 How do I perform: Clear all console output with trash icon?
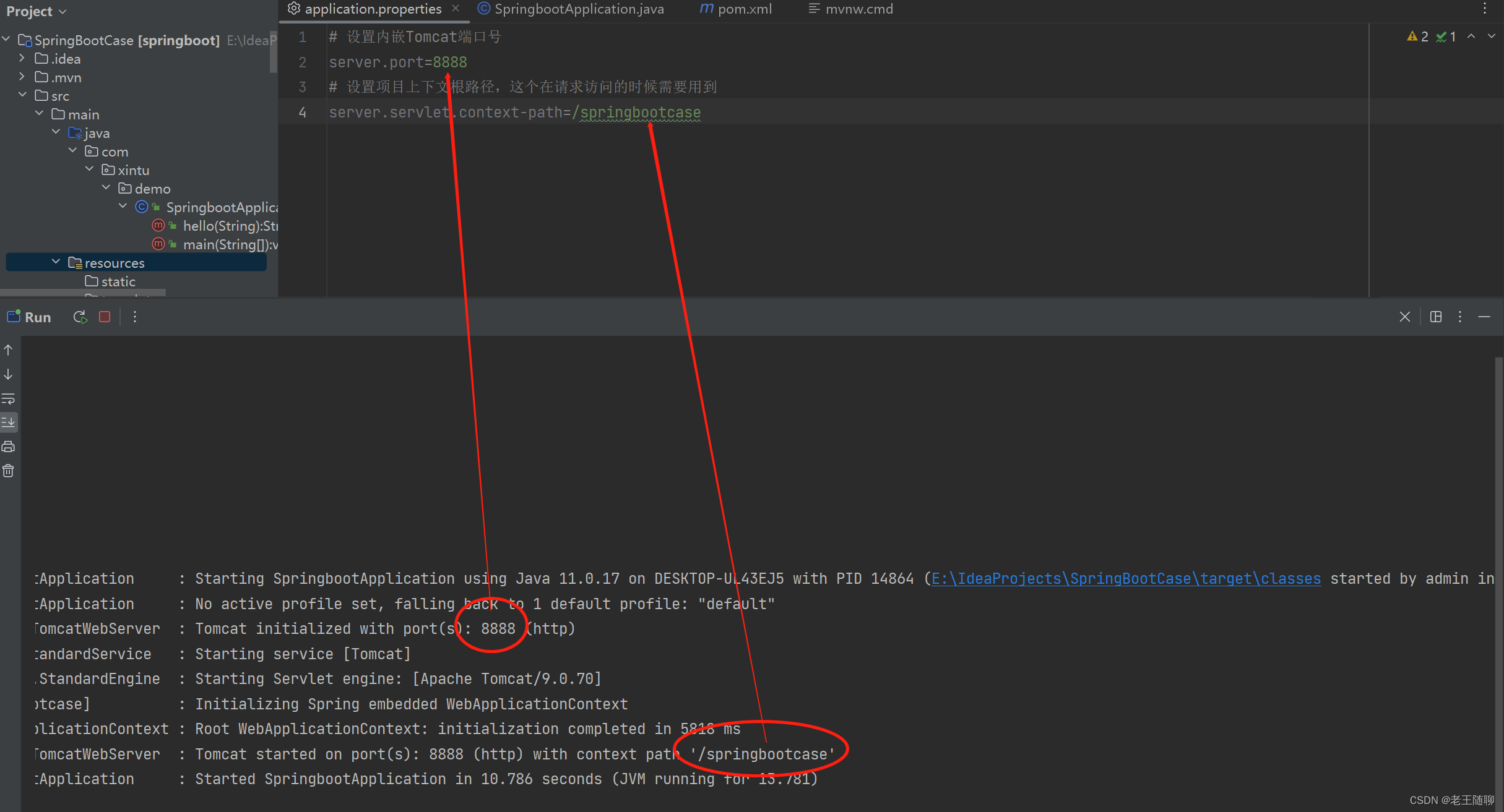point(9,471)
